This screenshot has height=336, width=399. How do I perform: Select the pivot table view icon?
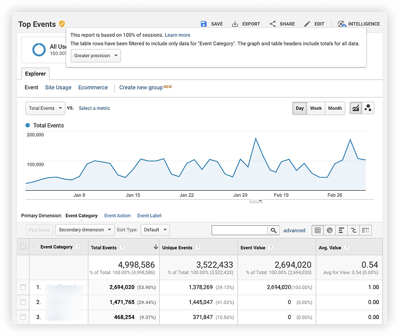coord(365,230)
